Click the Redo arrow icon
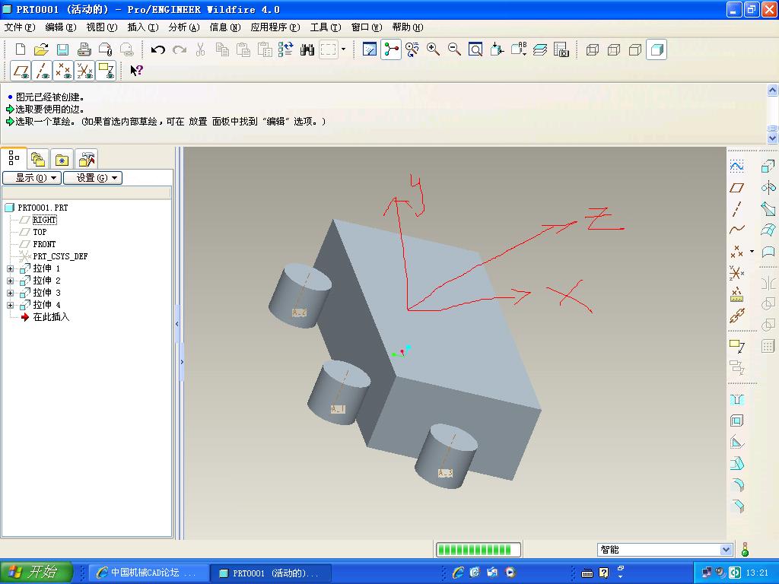 pyautogui.click(x=180, y=49)
